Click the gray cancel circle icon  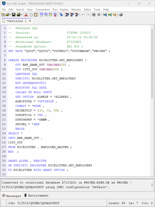click(99, 15)
